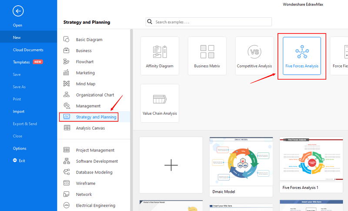Click the Flowchart category icon

(67, 61)
